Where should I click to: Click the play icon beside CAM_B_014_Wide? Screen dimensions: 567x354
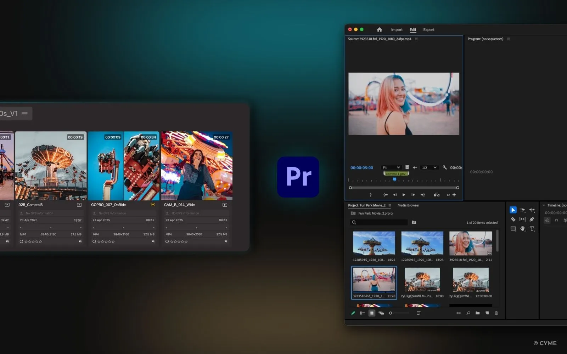pos(225,205)
